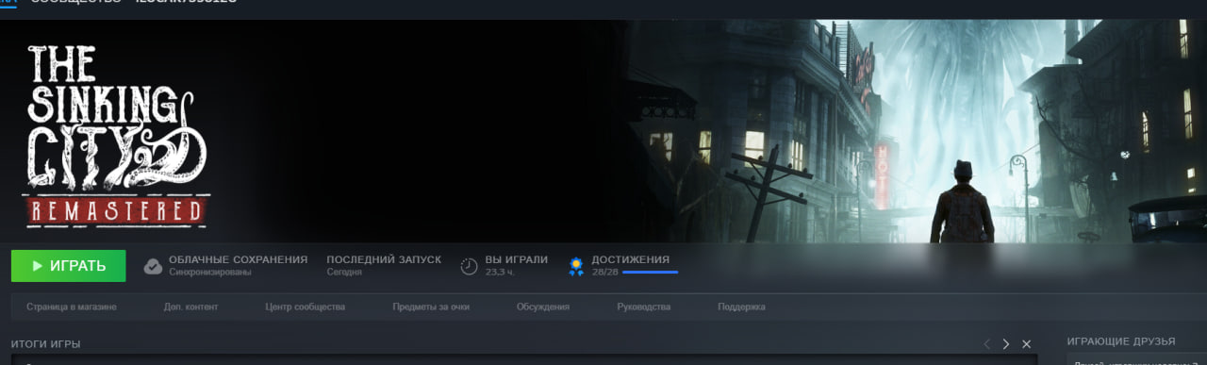Go to Центр сообщества
Viewport: 1207px width, 365px height.
306,307
